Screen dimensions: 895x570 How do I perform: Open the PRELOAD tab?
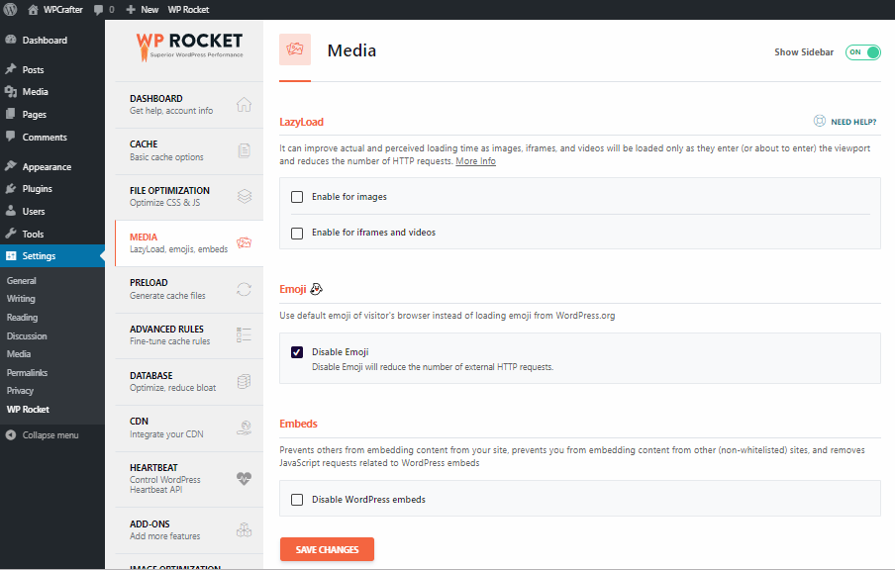pos(189,289)
